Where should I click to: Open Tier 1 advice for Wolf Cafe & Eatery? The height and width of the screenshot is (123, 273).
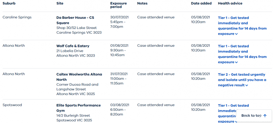(x=242, y=54)
